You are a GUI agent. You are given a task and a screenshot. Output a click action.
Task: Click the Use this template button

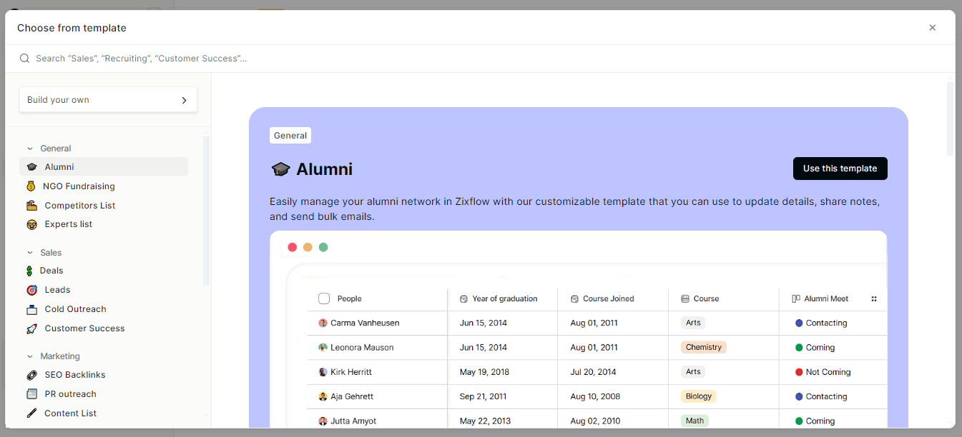(x=840, y=168)
